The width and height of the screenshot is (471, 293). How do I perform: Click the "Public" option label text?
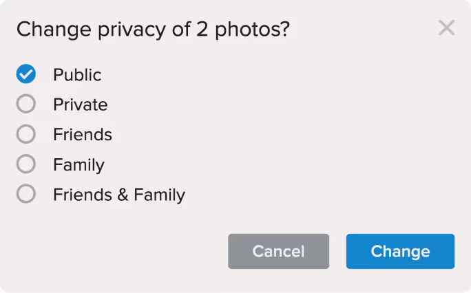77,74
